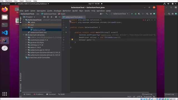The width and height of the screenshot is (178, 100).
Task: Open Visual Studio Code from the dock
Action: click(5, 33)
